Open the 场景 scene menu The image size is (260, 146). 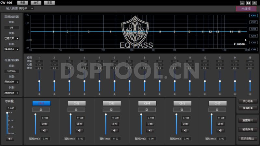[22, 3]
